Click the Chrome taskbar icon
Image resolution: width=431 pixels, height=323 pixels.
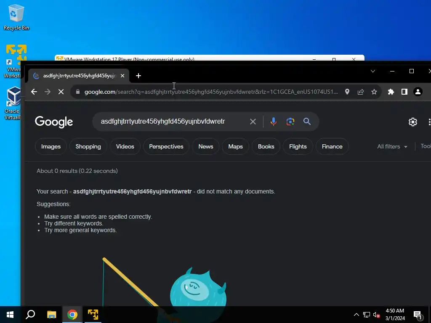[72, 315]
